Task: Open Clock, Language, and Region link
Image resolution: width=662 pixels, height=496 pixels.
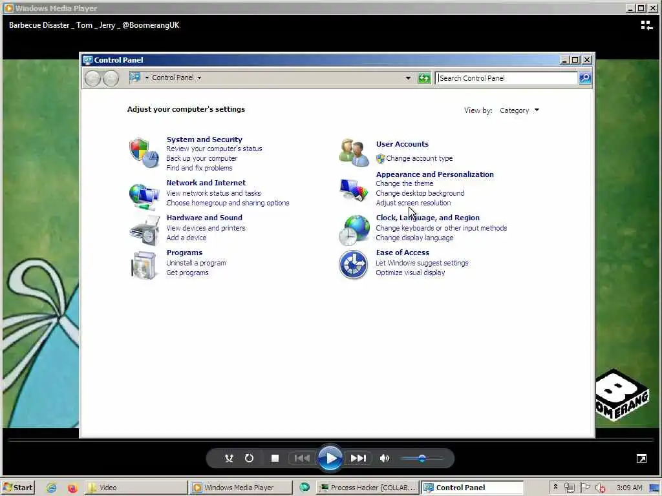Action: pyautogui.click(x=428, y=218)
